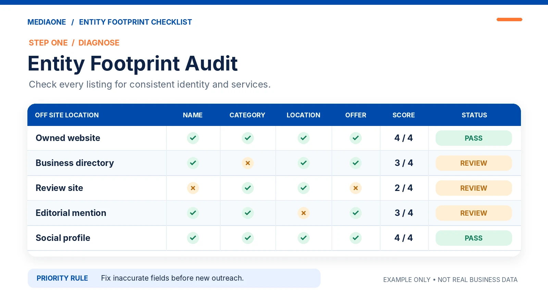Open the REVIEW status badge for Review site
This screenshot has height=308, width=548.
(x=474, y=188)
